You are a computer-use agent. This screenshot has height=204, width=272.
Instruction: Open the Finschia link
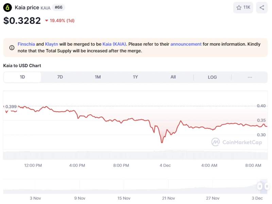(x=26, y=44)
